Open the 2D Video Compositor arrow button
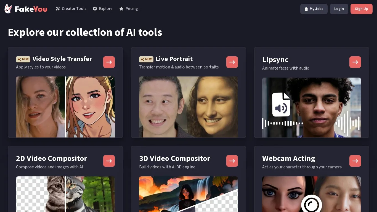 point(109,161)
